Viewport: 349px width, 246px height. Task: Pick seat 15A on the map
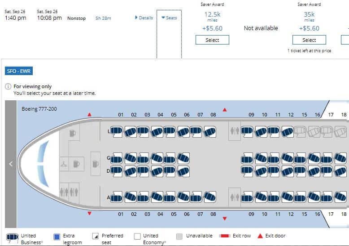301,197
